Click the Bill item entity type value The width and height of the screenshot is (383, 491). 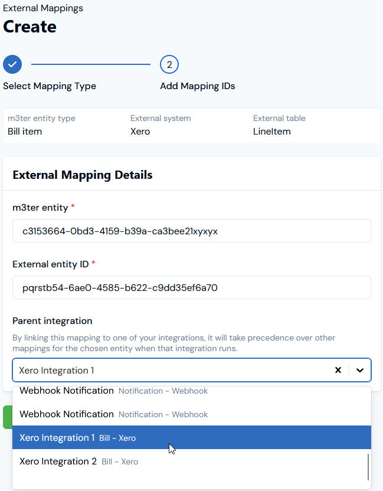(25, 132)
